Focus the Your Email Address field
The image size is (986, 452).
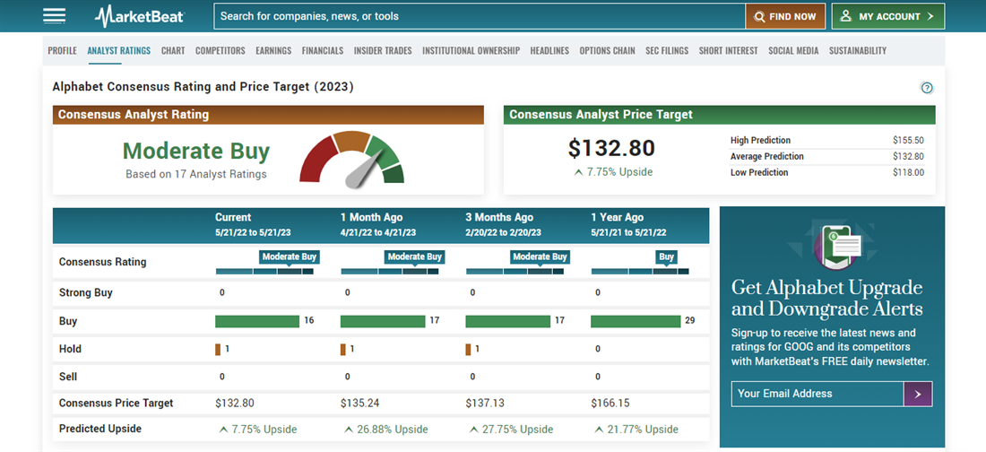(x=817, y=394)
